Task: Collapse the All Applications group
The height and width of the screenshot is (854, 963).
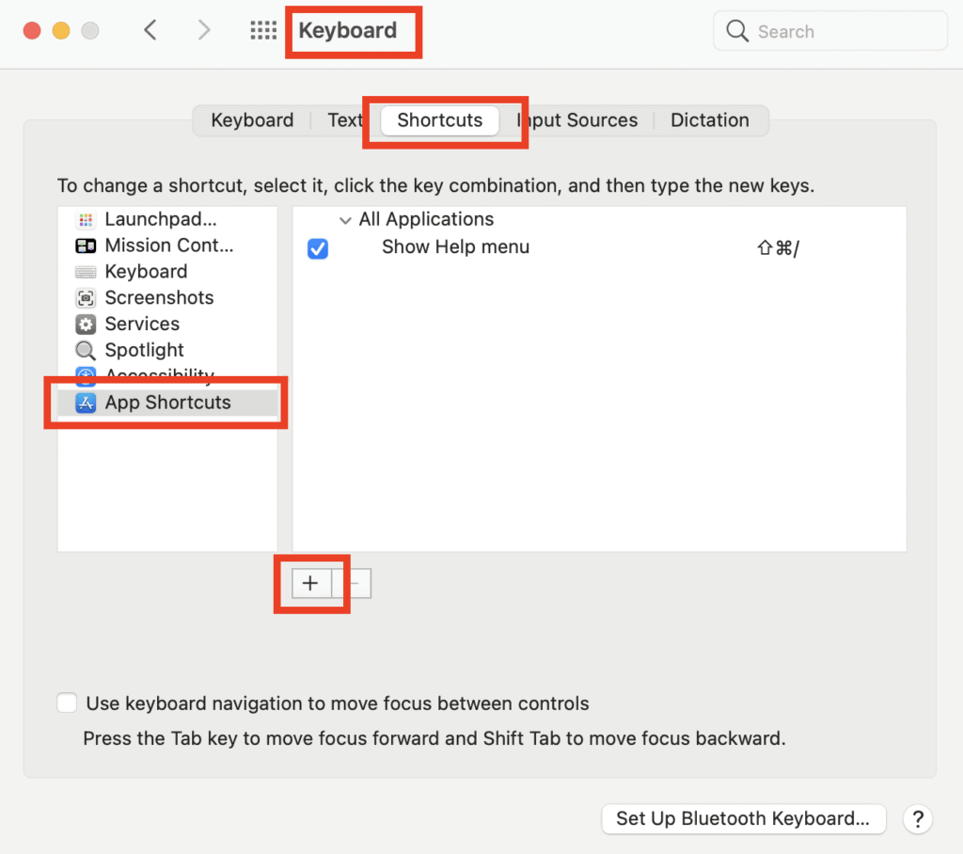Action: point(345,220)
